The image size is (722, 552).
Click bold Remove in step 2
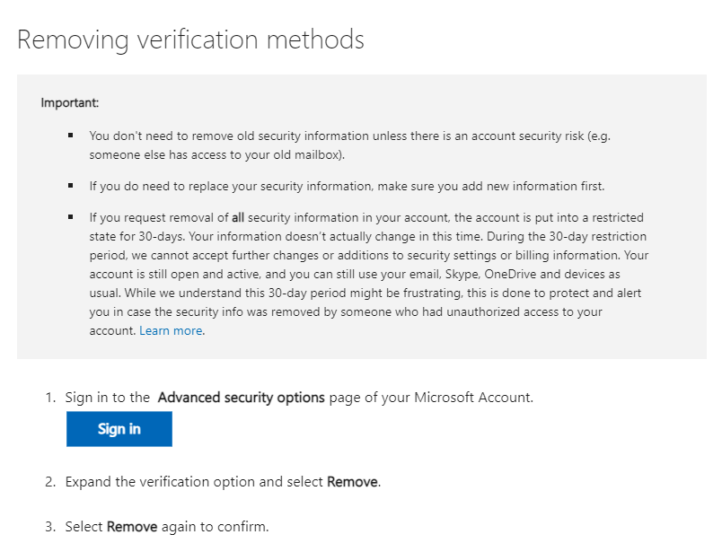pos(352,481)
